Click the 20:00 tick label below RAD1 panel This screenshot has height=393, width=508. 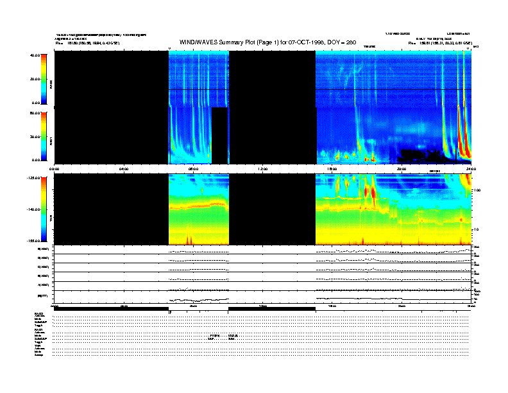click(x=402, y=169)
